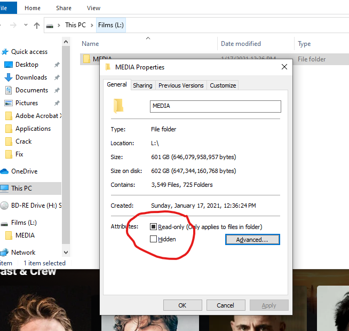This screenshot has height=331, width=349.
Task: Switch to the Sharing tab
Action: click(142, 85)
